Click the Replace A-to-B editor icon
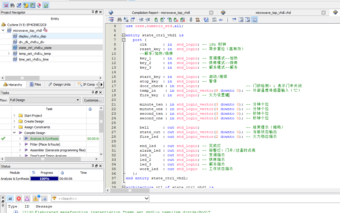The height and width of the screenshot is (213, 340). click(126, 20)
